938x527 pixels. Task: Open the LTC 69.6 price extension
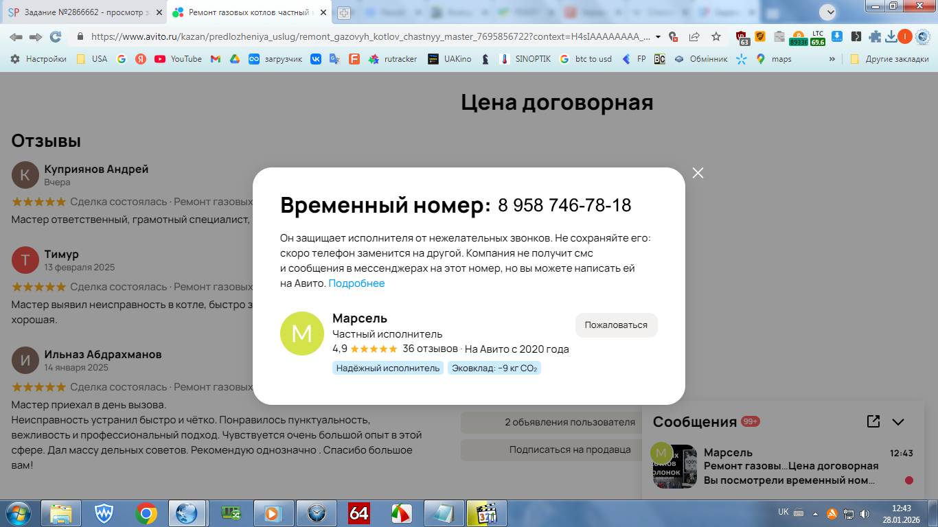coord(817,37)
